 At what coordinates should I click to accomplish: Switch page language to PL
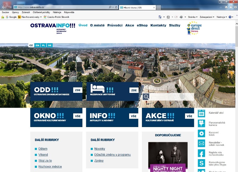coord(43,45)
